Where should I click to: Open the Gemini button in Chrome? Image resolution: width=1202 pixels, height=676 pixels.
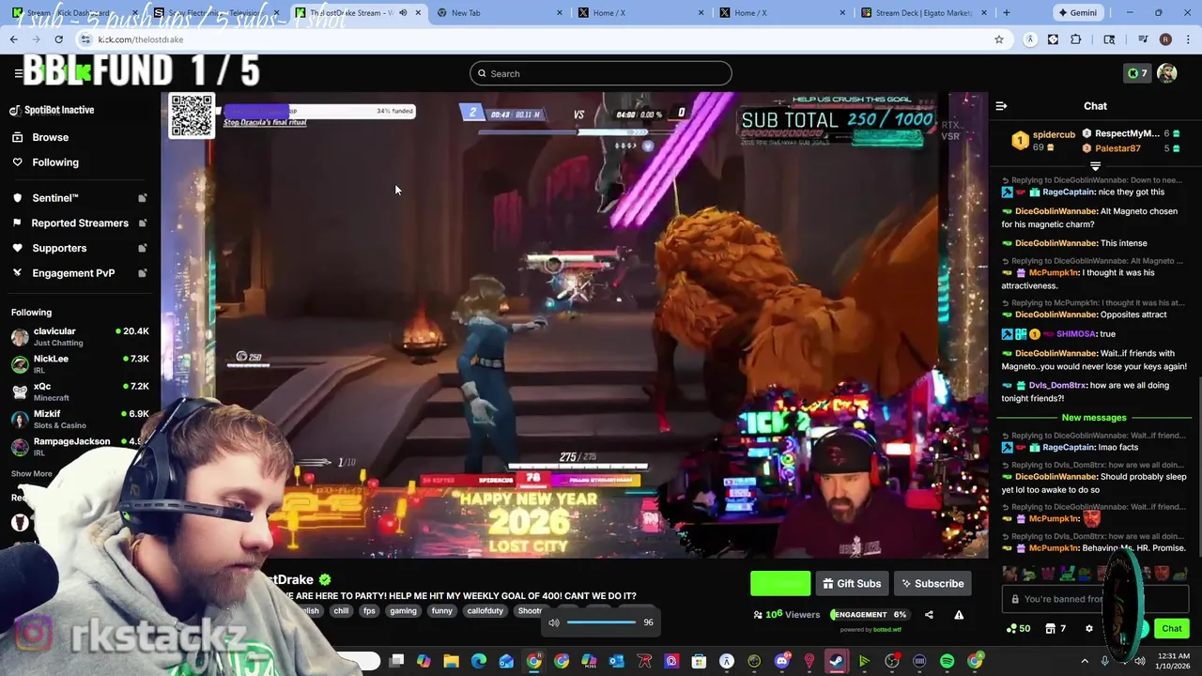(1077, 12)
